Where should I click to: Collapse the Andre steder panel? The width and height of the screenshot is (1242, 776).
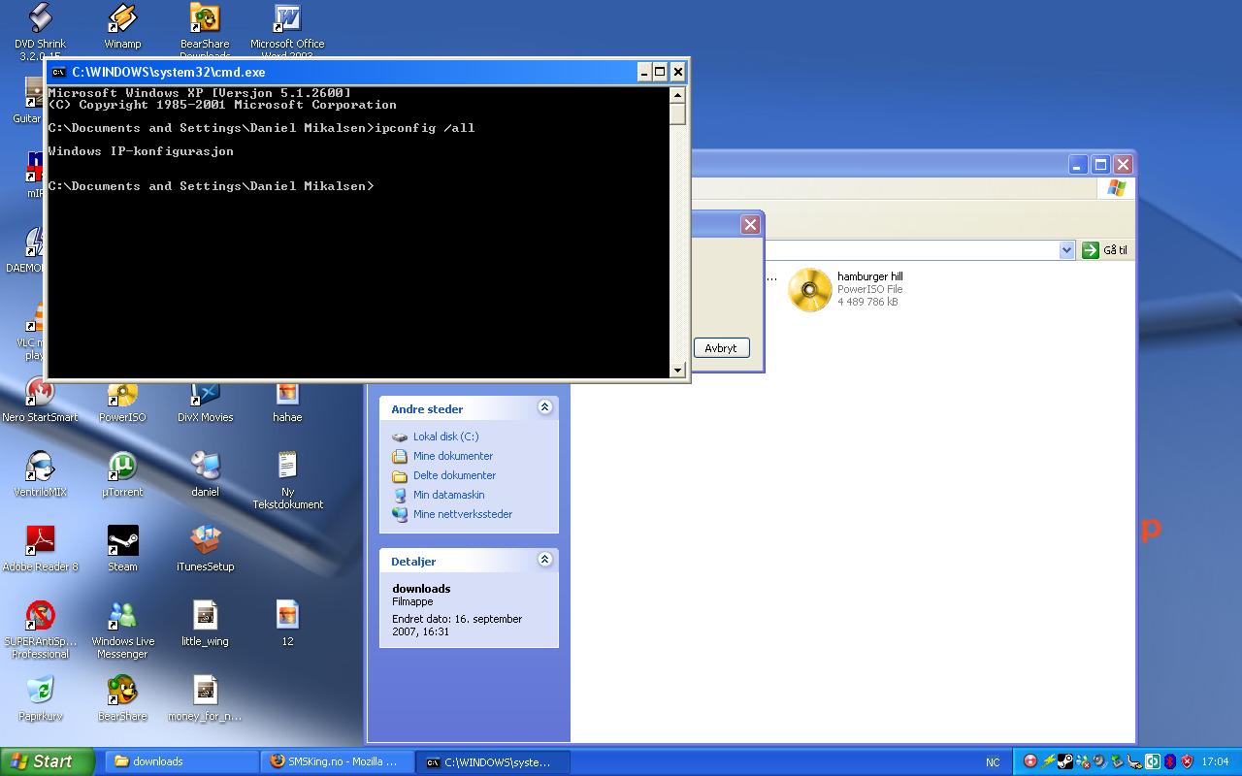point(544,407)
